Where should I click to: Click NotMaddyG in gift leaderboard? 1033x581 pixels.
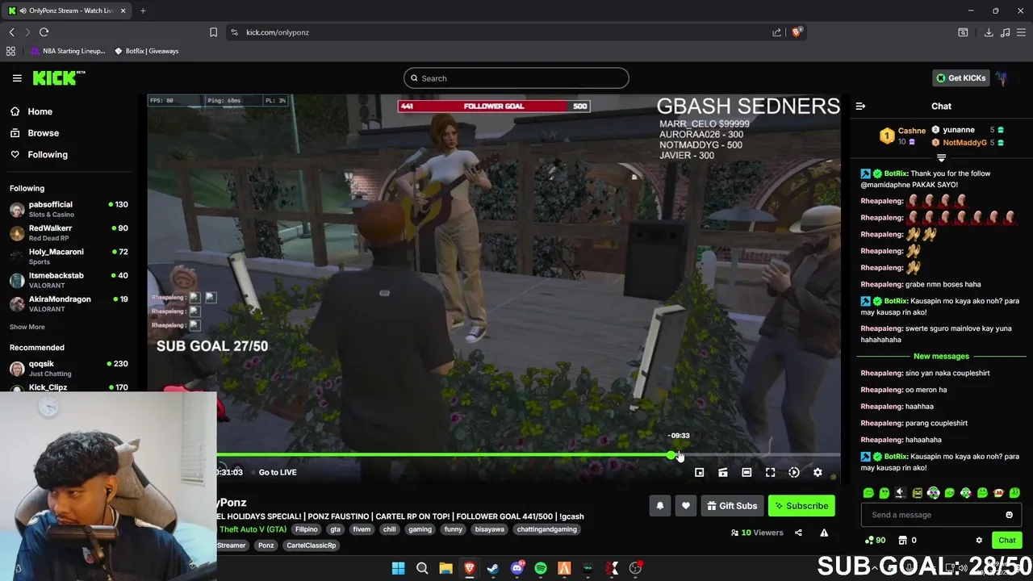[964, 143]
